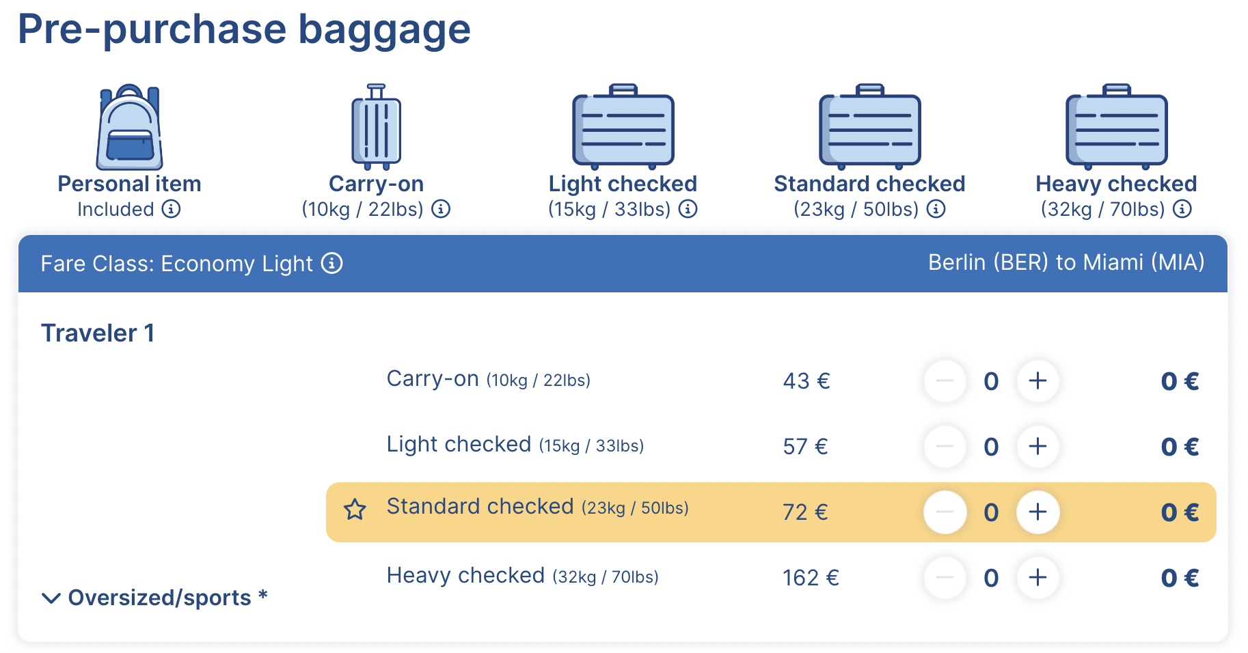Increase the Light checked bag quantity
The width and height of the screenshot is (1248, 653).
[x=1037, y=447]
